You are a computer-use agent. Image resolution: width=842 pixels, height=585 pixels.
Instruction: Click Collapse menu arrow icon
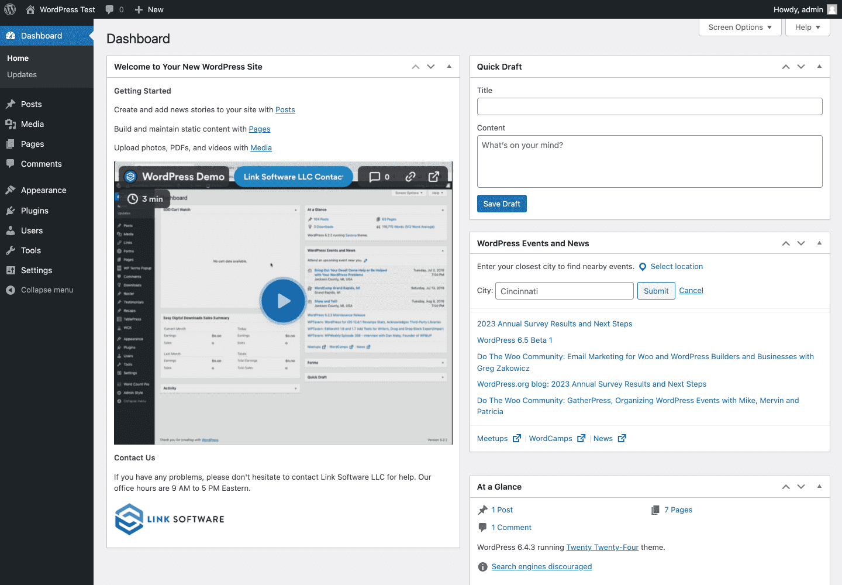point(11,290)
